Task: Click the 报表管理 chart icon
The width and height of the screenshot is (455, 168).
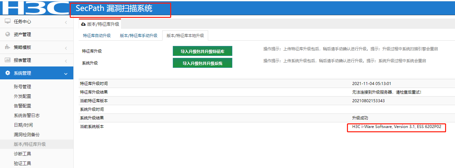Action: 8,60
